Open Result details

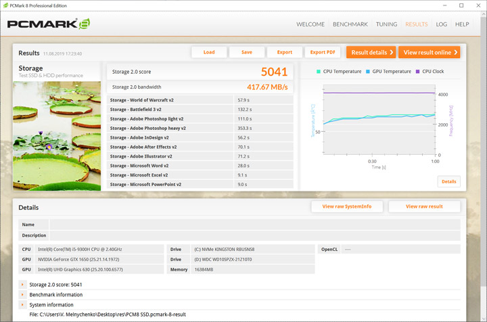pos(371,52)
